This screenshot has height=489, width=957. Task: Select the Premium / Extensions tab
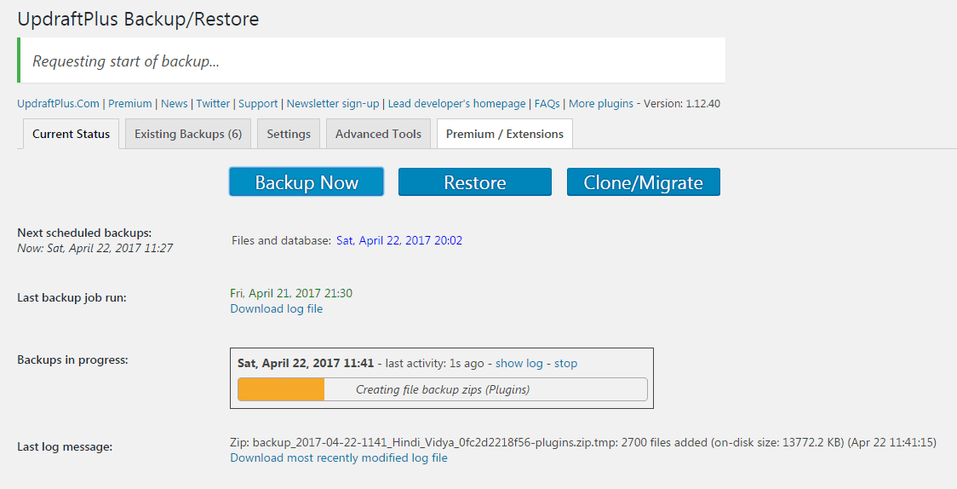pyautogui.click(x=505, y=134)
